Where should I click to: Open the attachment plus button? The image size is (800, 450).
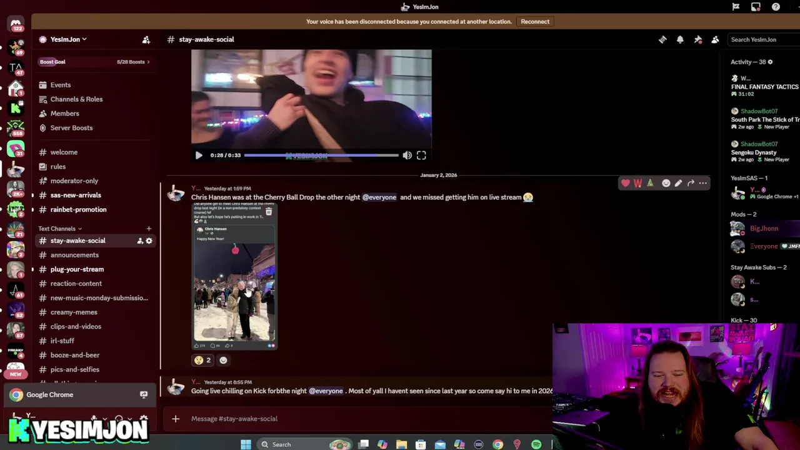[x=176, y=419]
